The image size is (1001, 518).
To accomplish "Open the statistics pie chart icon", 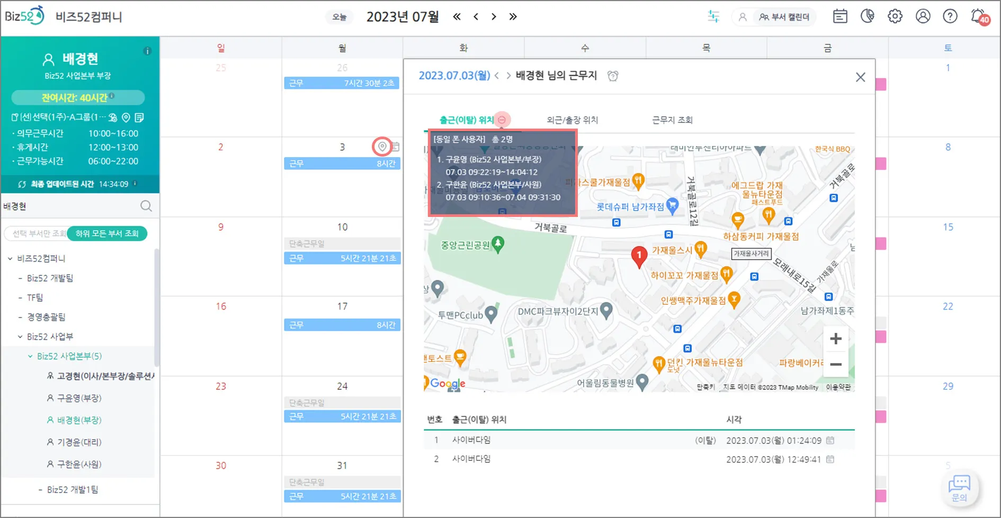I will (x=868, y=16).
